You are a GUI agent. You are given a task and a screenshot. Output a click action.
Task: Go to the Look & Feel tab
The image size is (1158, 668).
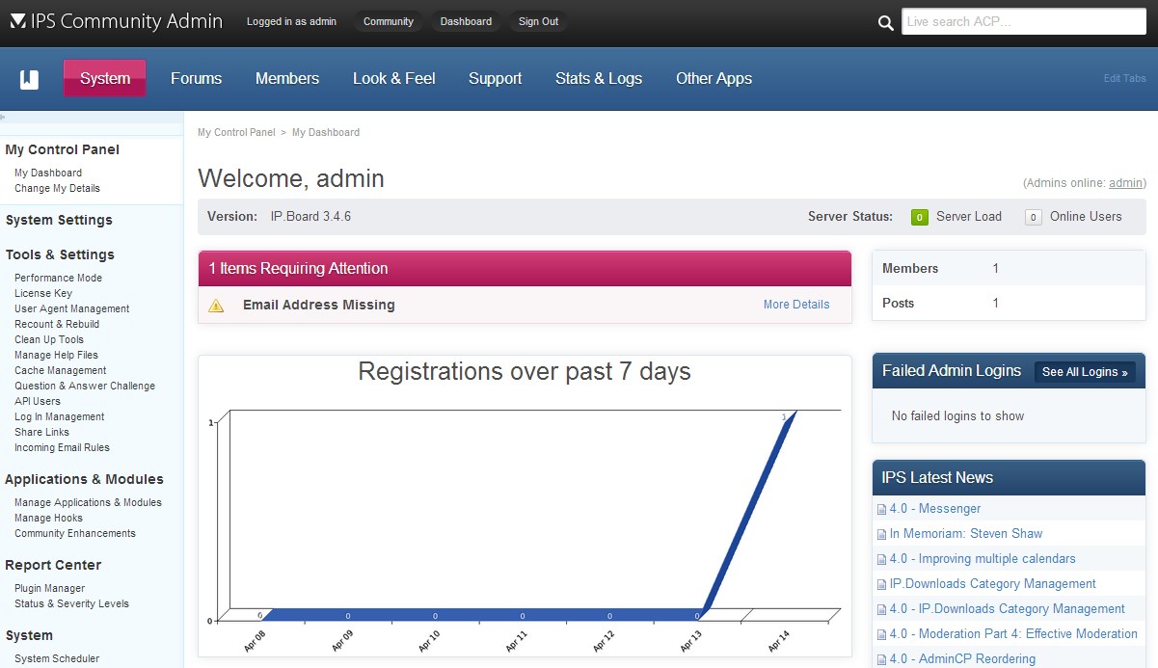click(x=394, y=78)
